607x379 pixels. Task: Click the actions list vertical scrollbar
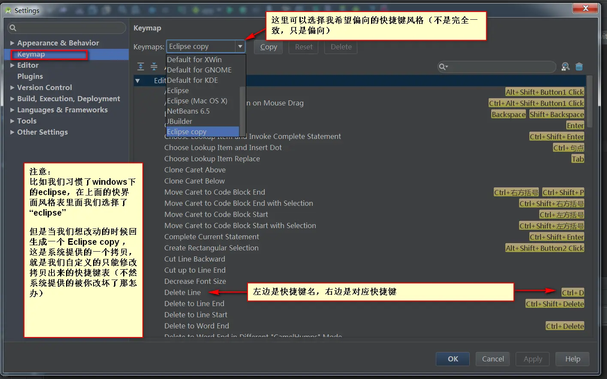589,102
